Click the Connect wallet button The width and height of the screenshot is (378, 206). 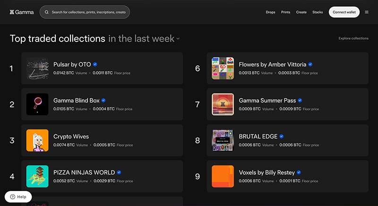(344, 12)
